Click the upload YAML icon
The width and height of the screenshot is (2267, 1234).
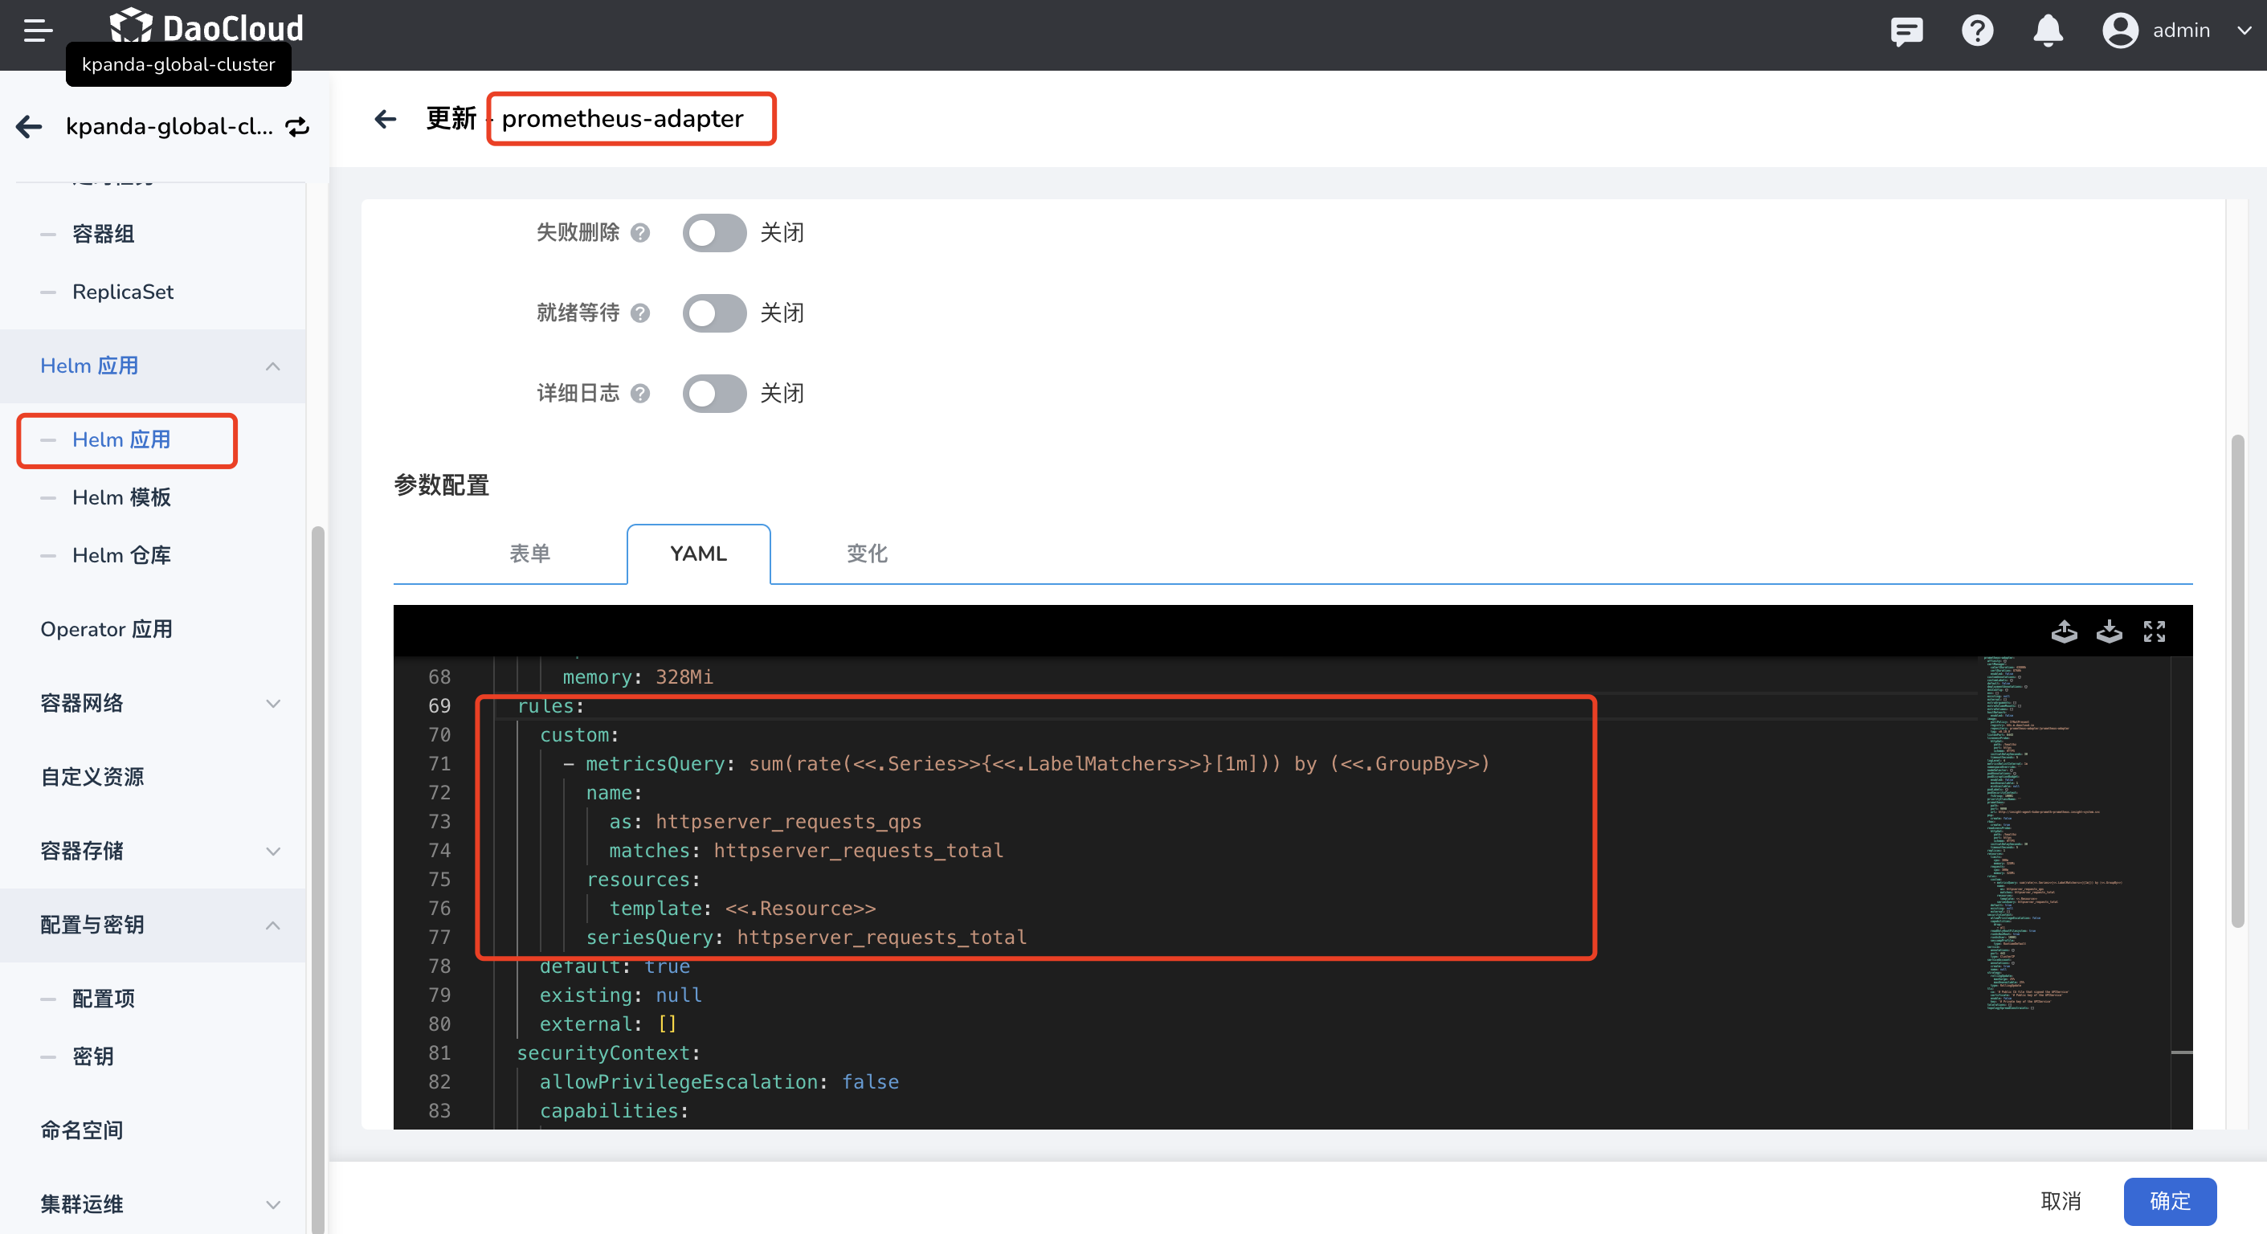pos(2064,631)
